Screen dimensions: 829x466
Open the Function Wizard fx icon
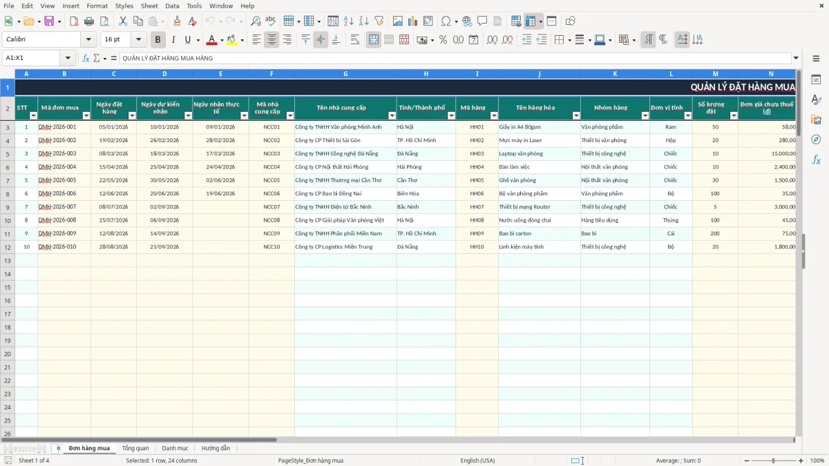(86, 58)
